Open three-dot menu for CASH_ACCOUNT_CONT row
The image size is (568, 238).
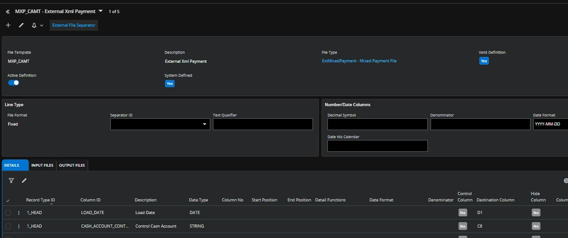[x=19, y=226]
